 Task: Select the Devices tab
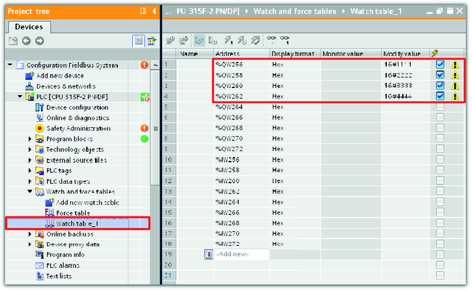pyautogui.click(x=29, y=27)
